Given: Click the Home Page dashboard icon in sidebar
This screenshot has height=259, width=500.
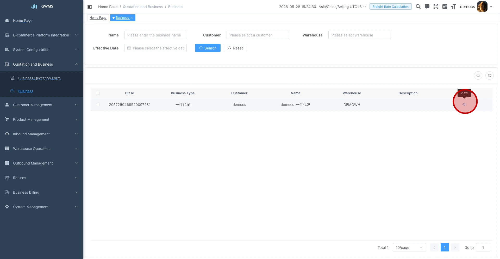Looking at the screenshot, I should [x=7, y=20].
